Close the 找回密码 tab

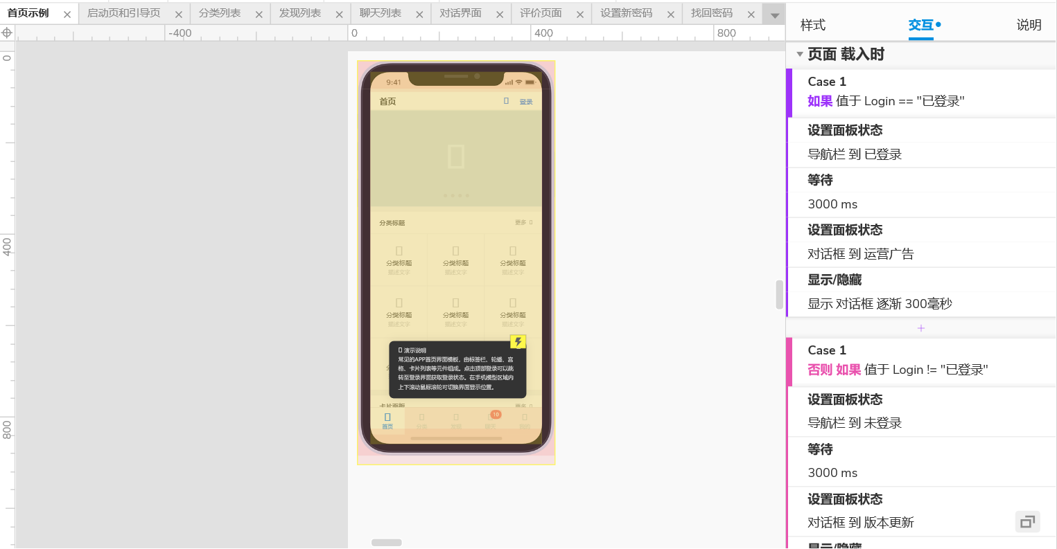point(751,15)
